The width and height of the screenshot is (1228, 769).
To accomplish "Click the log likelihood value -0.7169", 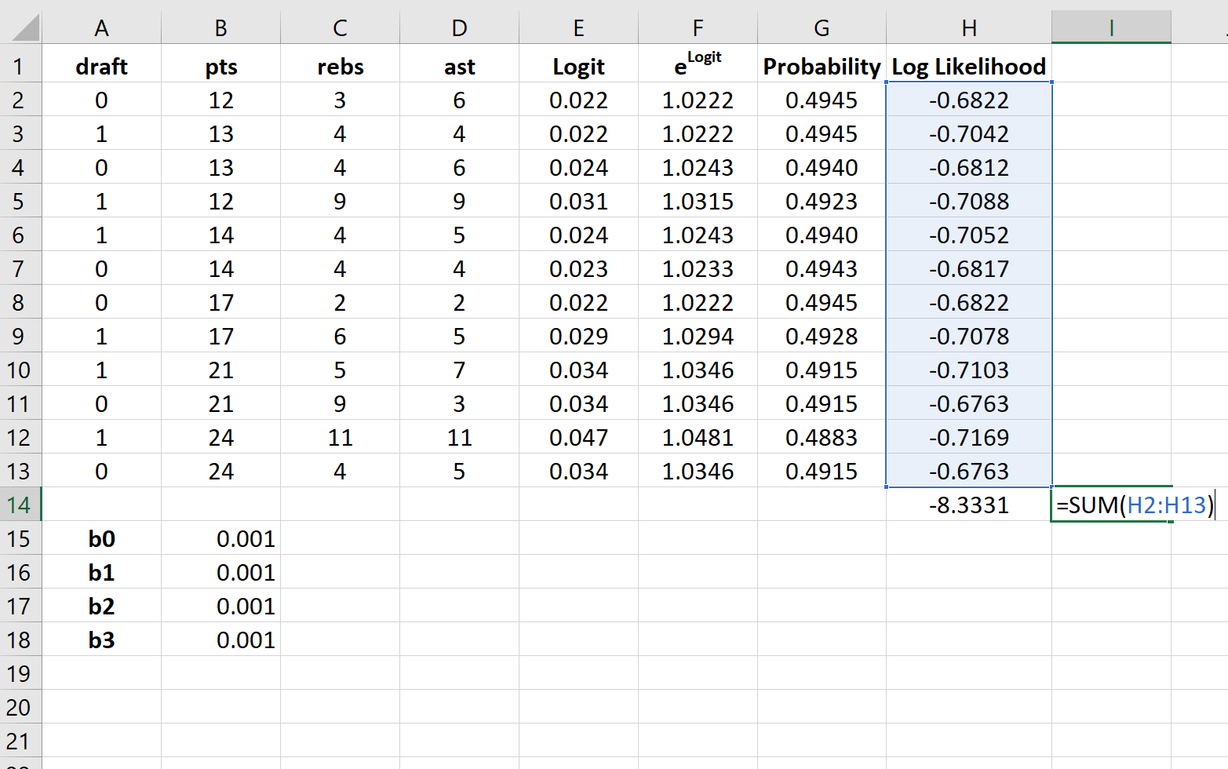I will pyautogui.click(x=968, y=438).
